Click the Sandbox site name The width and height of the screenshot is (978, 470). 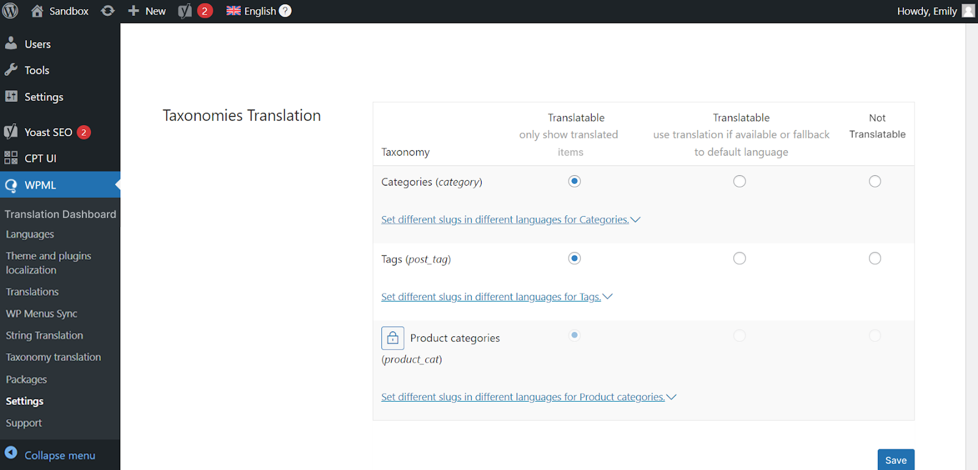click(x=69, y=11)
